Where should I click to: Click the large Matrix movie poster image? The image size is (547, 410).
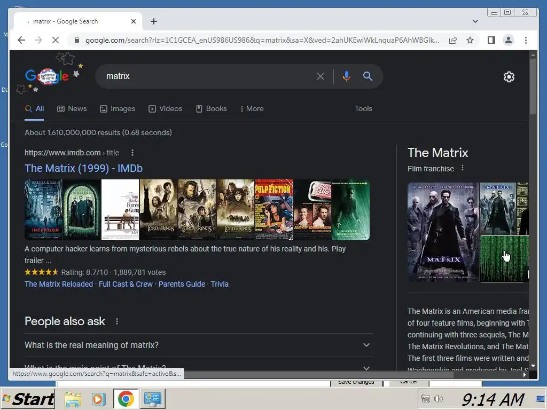click(x=443, y=232)
